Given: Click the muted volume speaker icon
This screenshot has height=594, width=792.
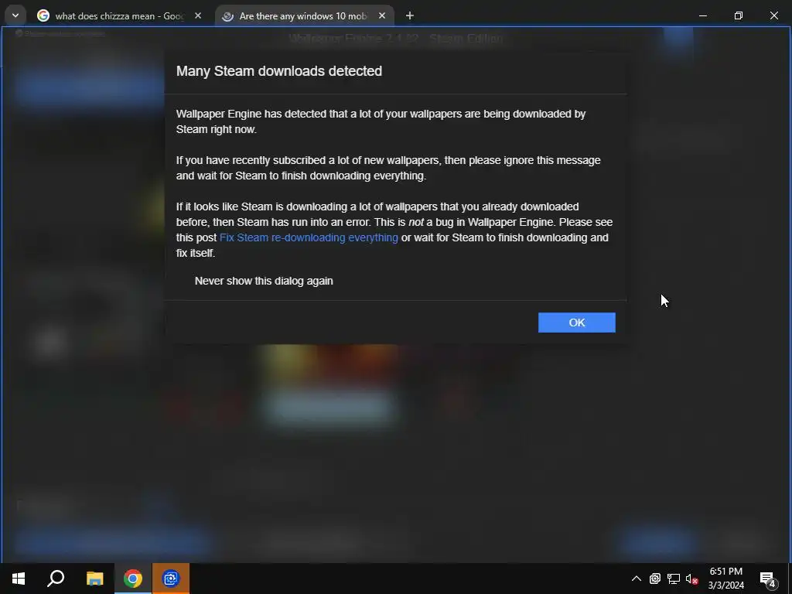Looking at the screenshot, I should tap(691, 579).
